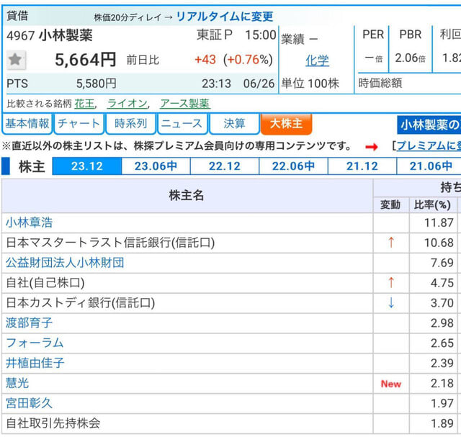Click the 時価総額 label

pyautogui.click(x=380, y=84)
